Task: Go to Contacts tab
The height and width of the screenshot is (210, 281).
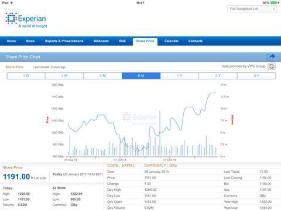Action: (x=196, y=41)
